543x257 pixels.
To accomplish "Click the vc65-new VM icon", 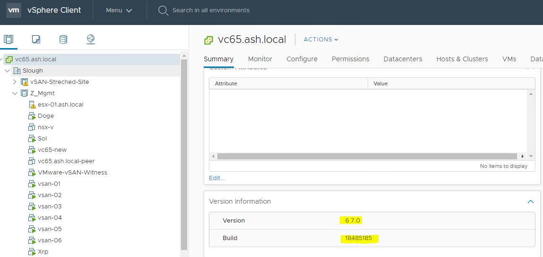I will pos(32,150).
